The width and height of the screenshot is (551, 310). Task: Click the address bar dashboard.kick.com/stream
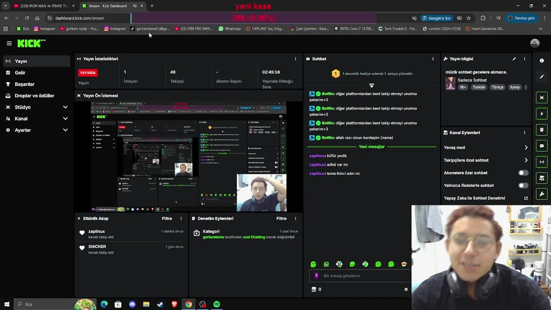tap(80, 18)
